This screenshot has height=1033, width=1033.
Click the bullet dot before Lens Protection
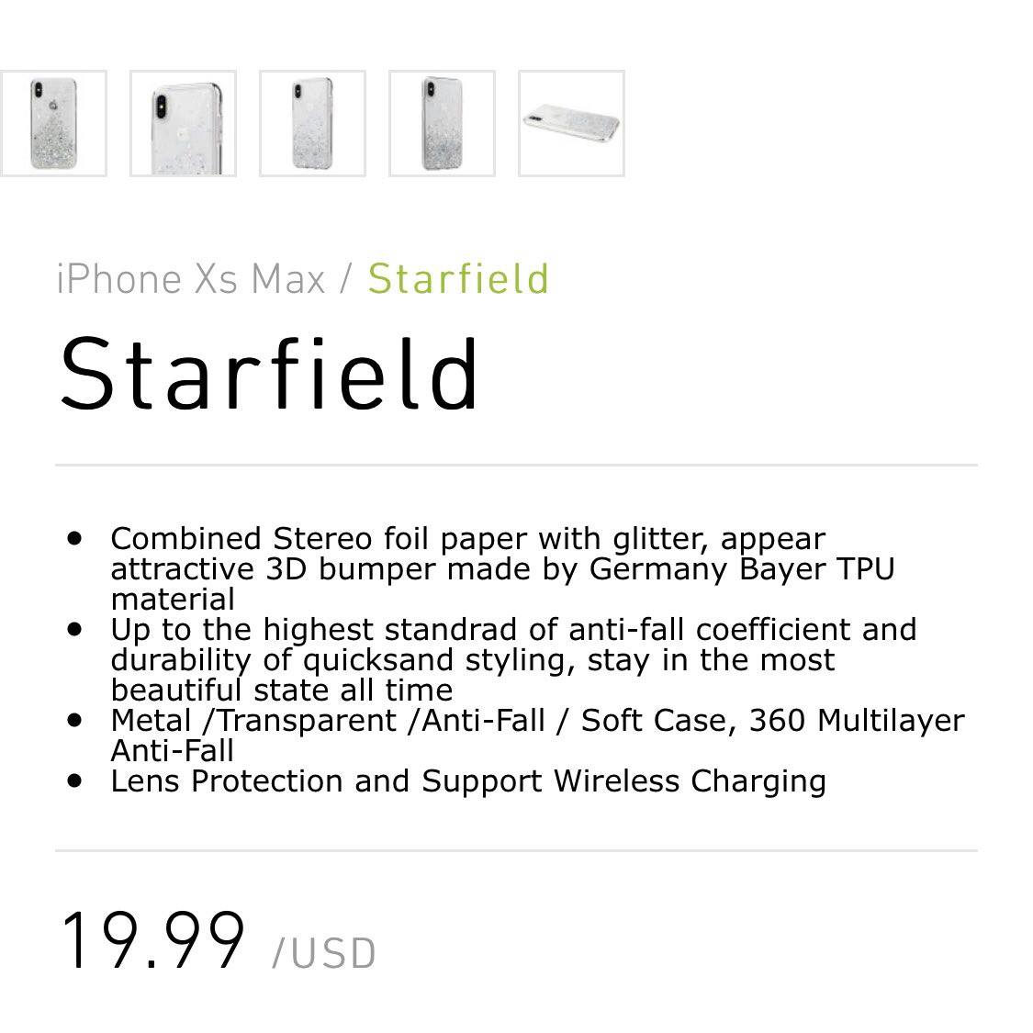click(x=75, y=780)
